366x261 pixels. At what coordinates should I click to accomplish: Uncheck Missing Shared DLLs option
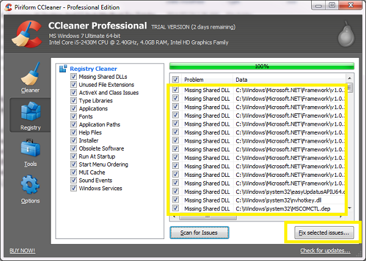tap(74, 76)
